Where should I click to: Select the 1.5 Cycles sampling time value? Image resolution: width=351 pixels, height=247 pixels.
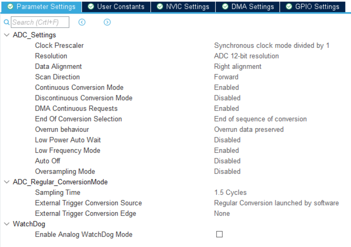pos(230,192)
